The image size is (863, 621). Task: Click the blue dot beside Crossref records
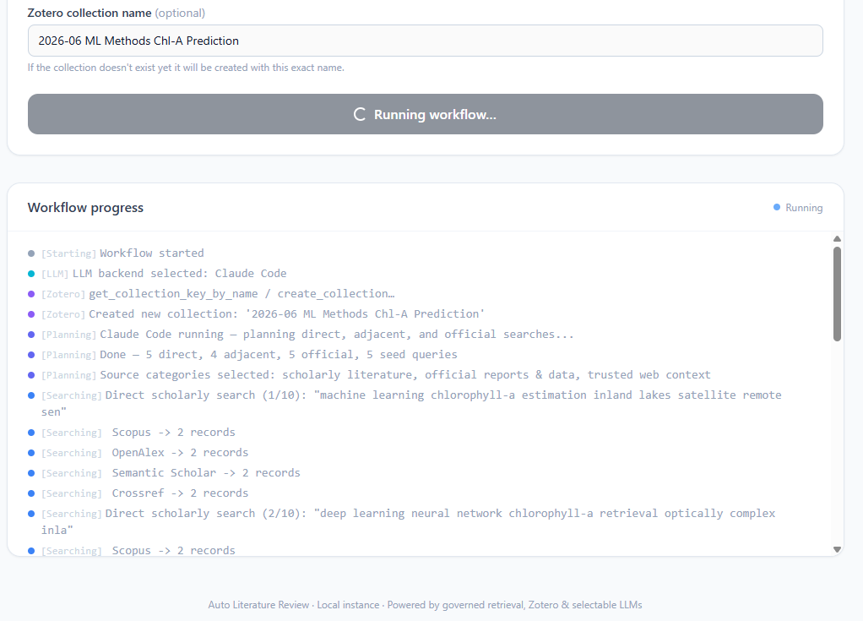click(x=31, y=493)
